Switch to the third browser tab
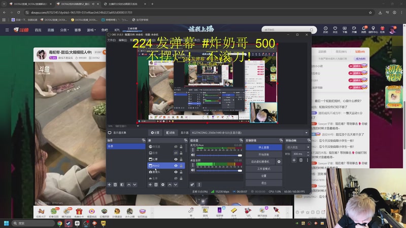Viewport: 406px width, 228px height. click(x=124, y=4)
